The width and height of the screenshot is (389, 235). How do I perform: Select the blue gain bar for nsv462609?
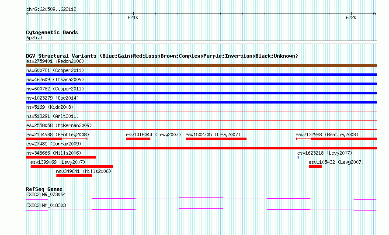point(201,84)
